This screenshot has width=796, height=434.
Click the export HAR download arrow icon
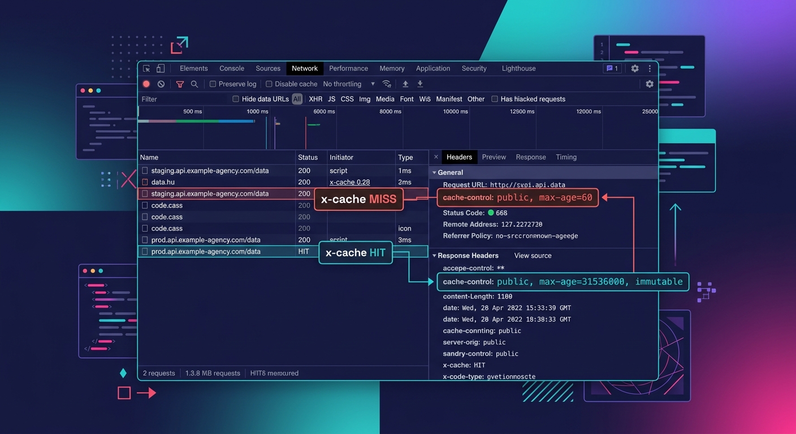point(420,84)
